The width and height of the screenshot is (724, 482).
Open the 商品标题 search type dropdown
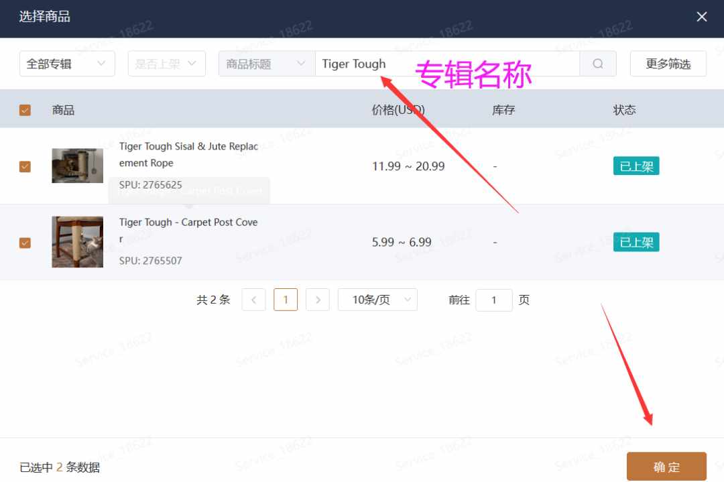click(x=266, y=64)
